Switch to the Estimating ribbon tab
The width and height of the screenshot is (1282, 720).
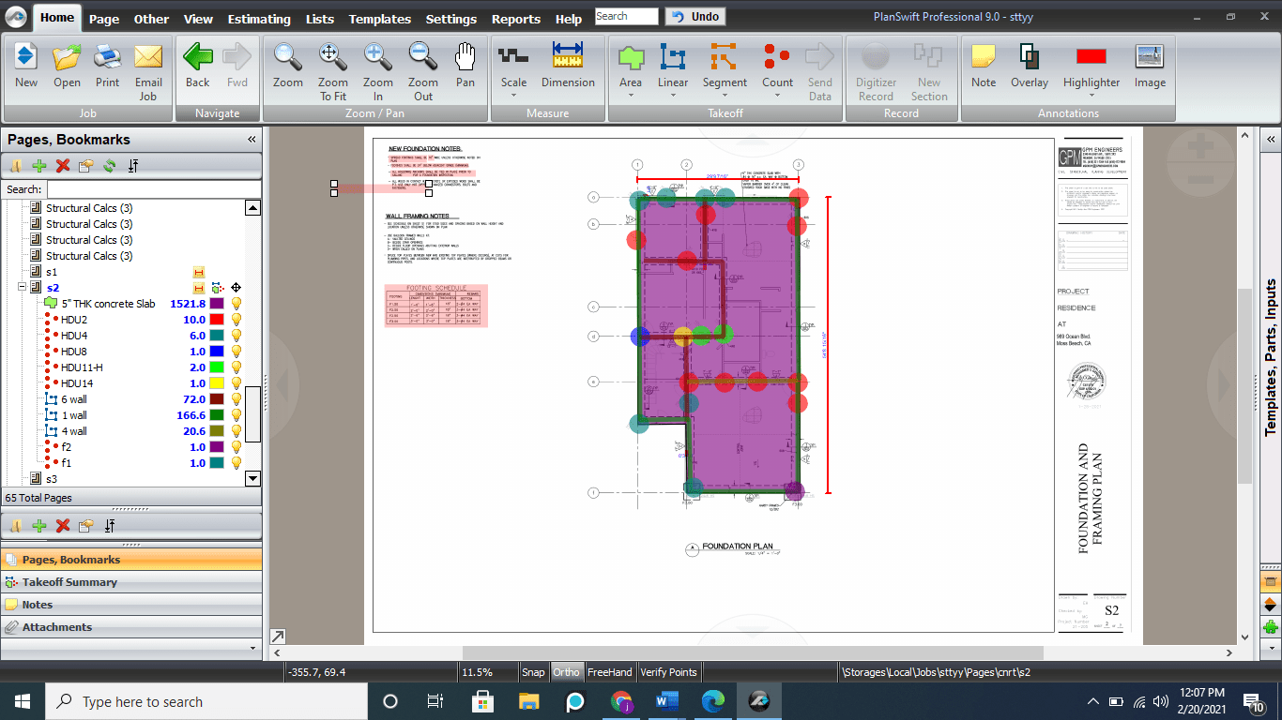tap(259, 18)
